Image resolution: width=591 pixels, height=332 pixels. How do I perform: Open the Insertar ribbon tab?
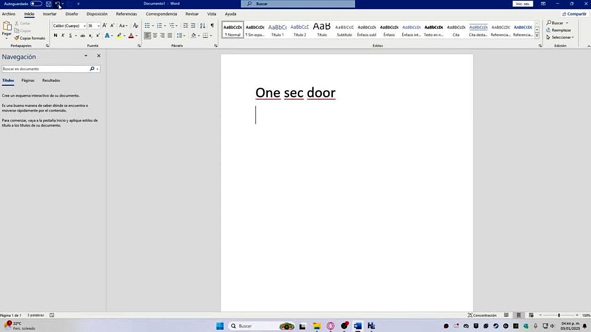pos(49,14)
